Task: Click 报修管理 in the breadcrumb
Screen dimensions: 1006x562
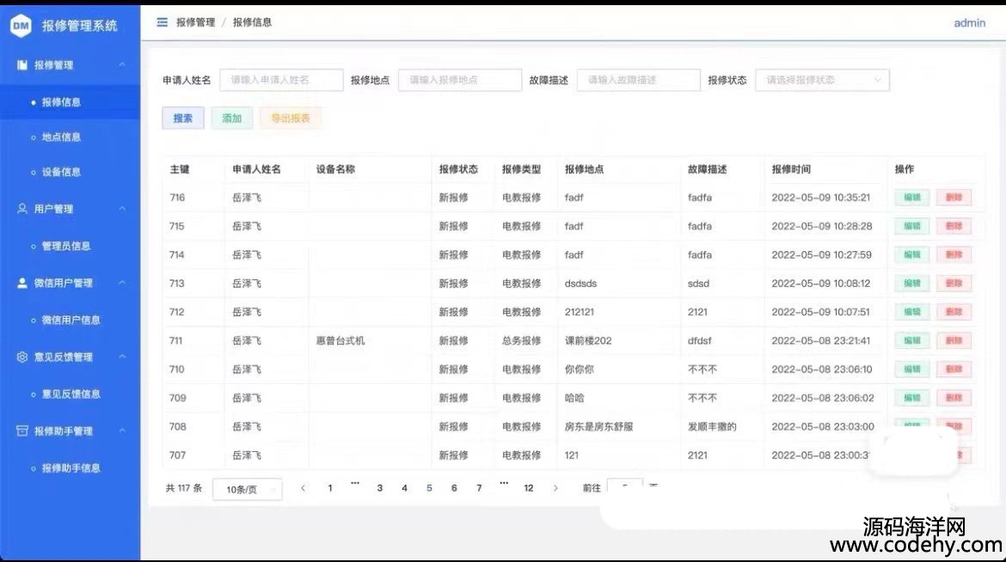Action: click(x=196, y=22)
